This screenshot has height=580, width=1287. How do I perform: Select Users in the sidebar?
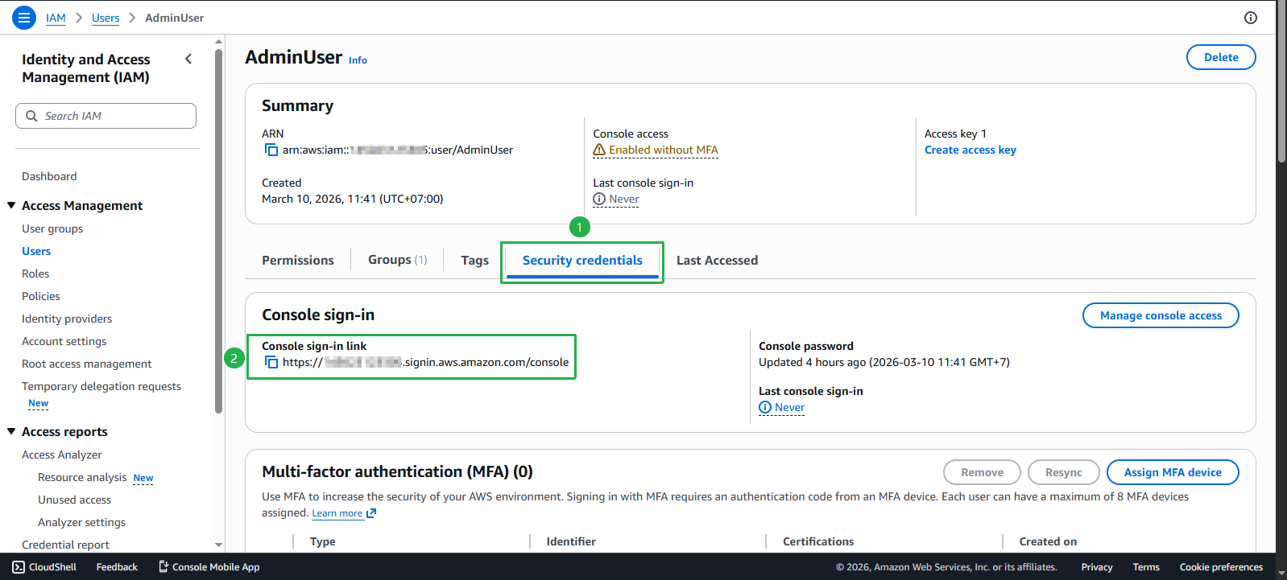(36, 251)
